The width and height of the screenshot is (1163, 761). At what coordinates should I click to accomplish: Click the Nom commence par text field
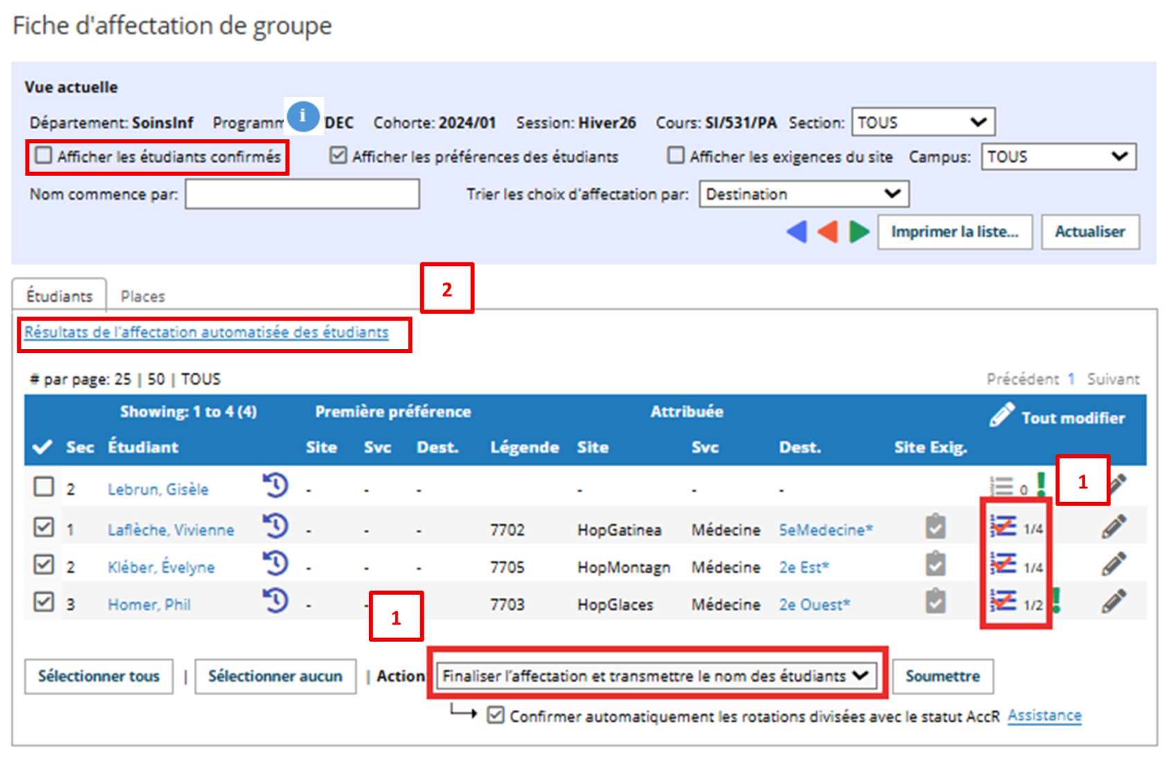click(x=302, y=195)
